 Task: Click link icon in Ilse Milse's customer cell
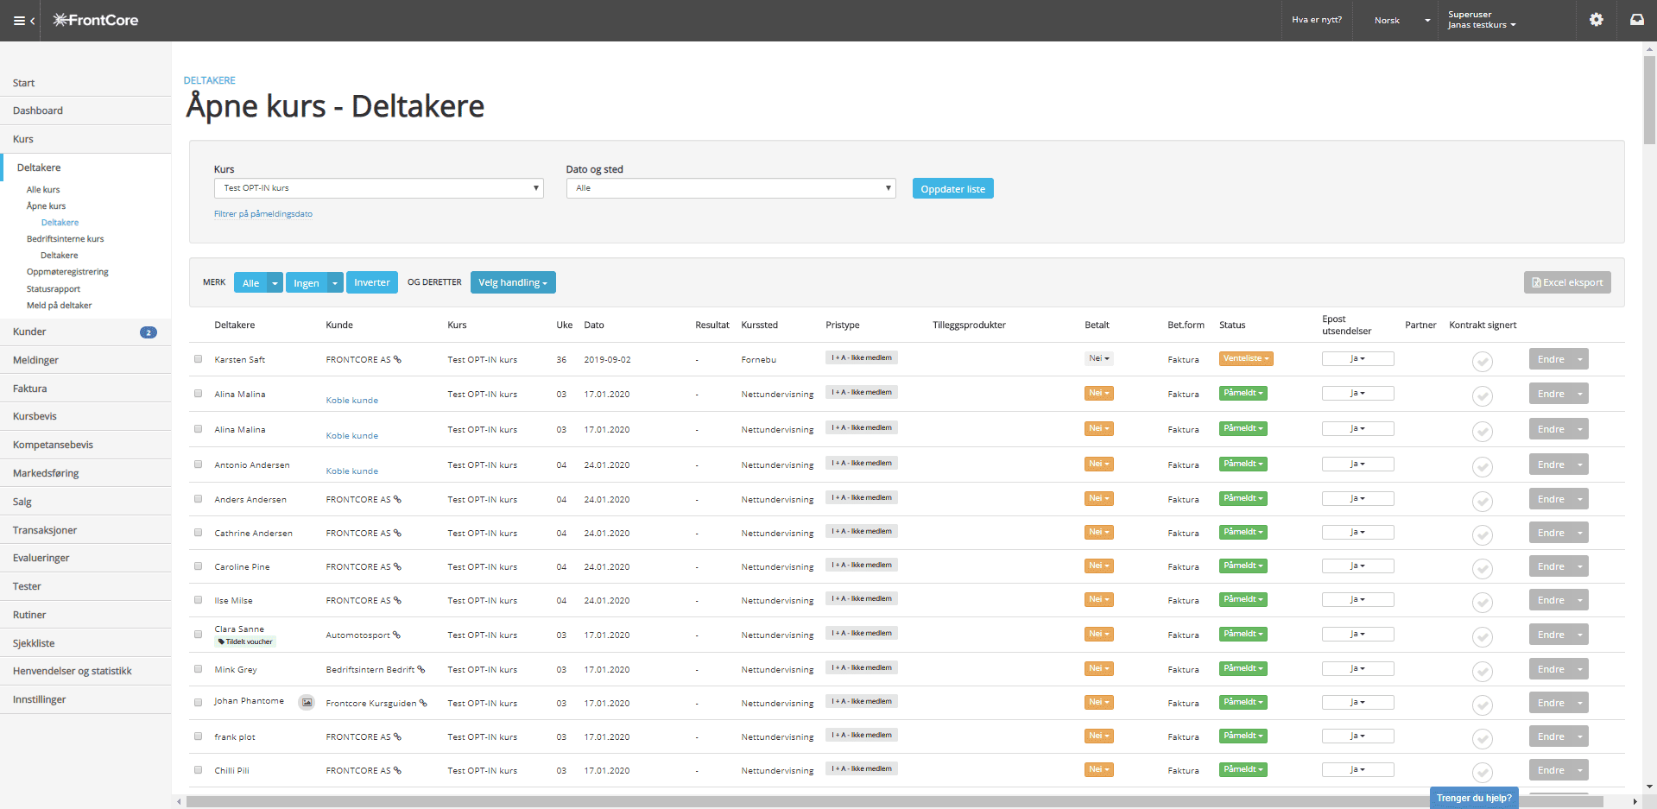click(x=397, y=600)
